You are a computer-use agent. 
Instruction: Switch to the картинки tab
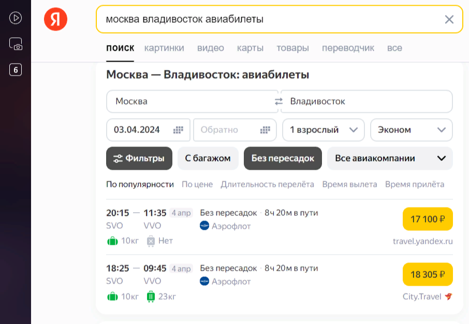tap(164, 48)
